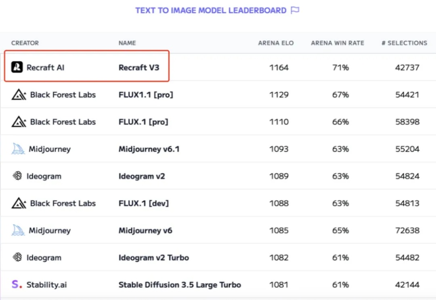Select the FLUX.1 [dev] model name
The width and height of the screenshot is (436, 300).
143,203
